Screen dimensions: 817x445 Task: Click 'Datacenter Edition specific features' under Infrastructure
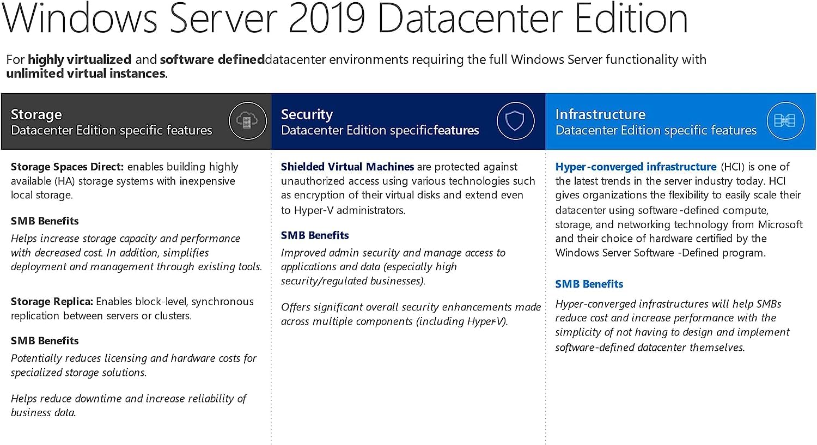[x=656, y=130]
